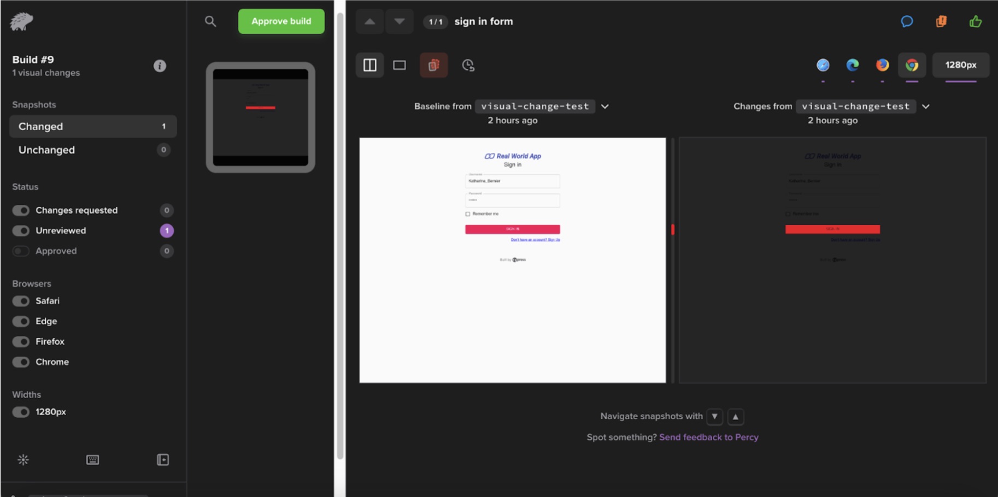Open the snapshot history view
Viewport: 998px width, 497px height.
click(467, 65)
